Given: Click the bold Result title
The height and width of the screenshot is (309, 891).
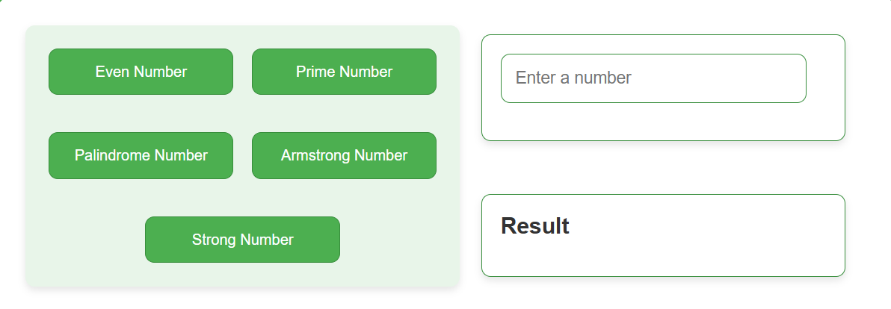Looking at the screenshot, I should coord(534,225).
